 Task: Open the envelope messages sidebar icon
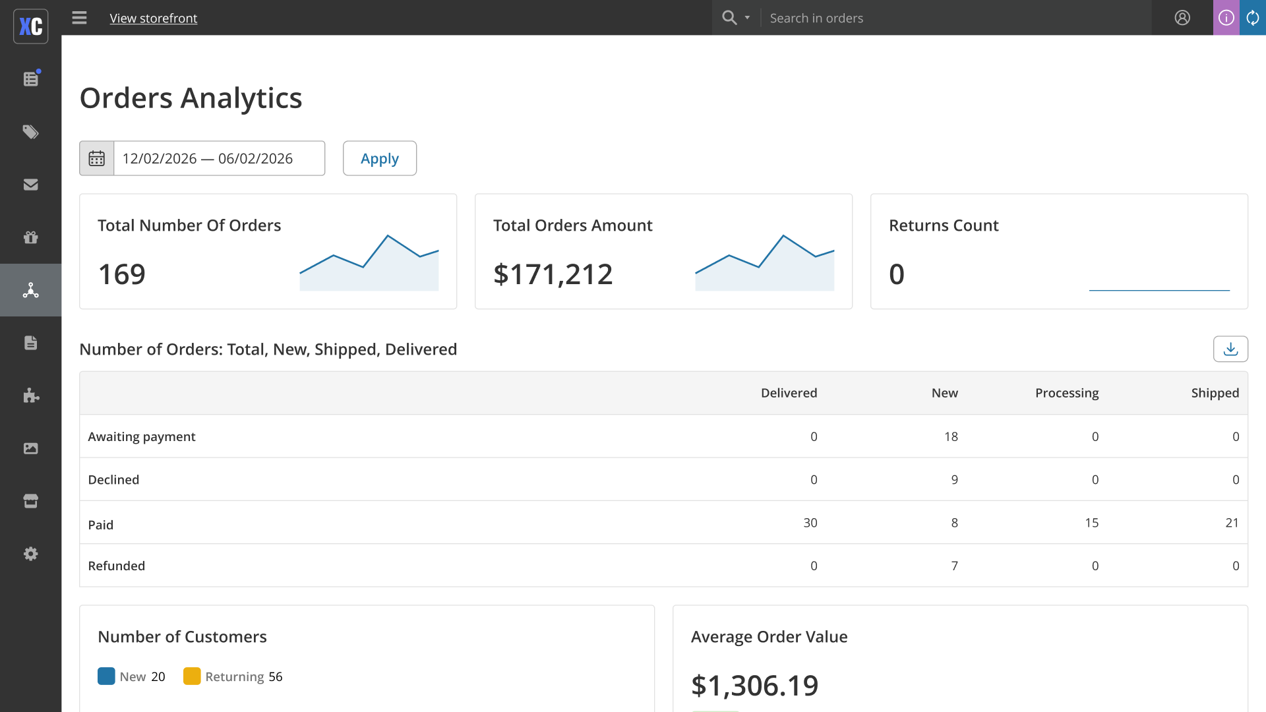[31, 185]
